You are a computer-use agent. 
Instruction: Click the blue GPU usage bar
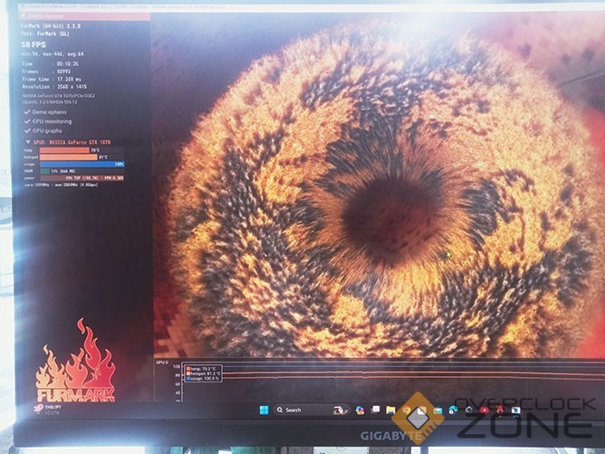click(82, 164)
